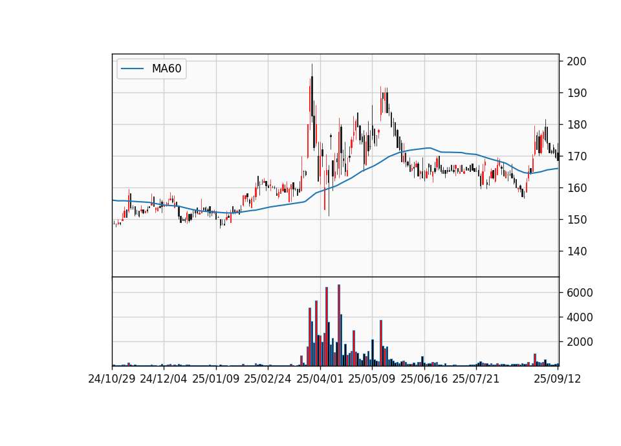Click the 24/12/04 date label

tap(164, 379)
